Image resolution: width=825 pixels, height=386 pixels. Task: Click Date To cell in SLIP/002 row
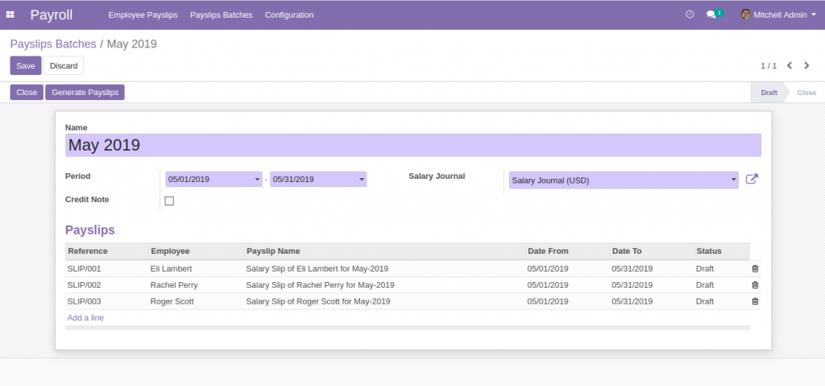[x=652, y=285]
